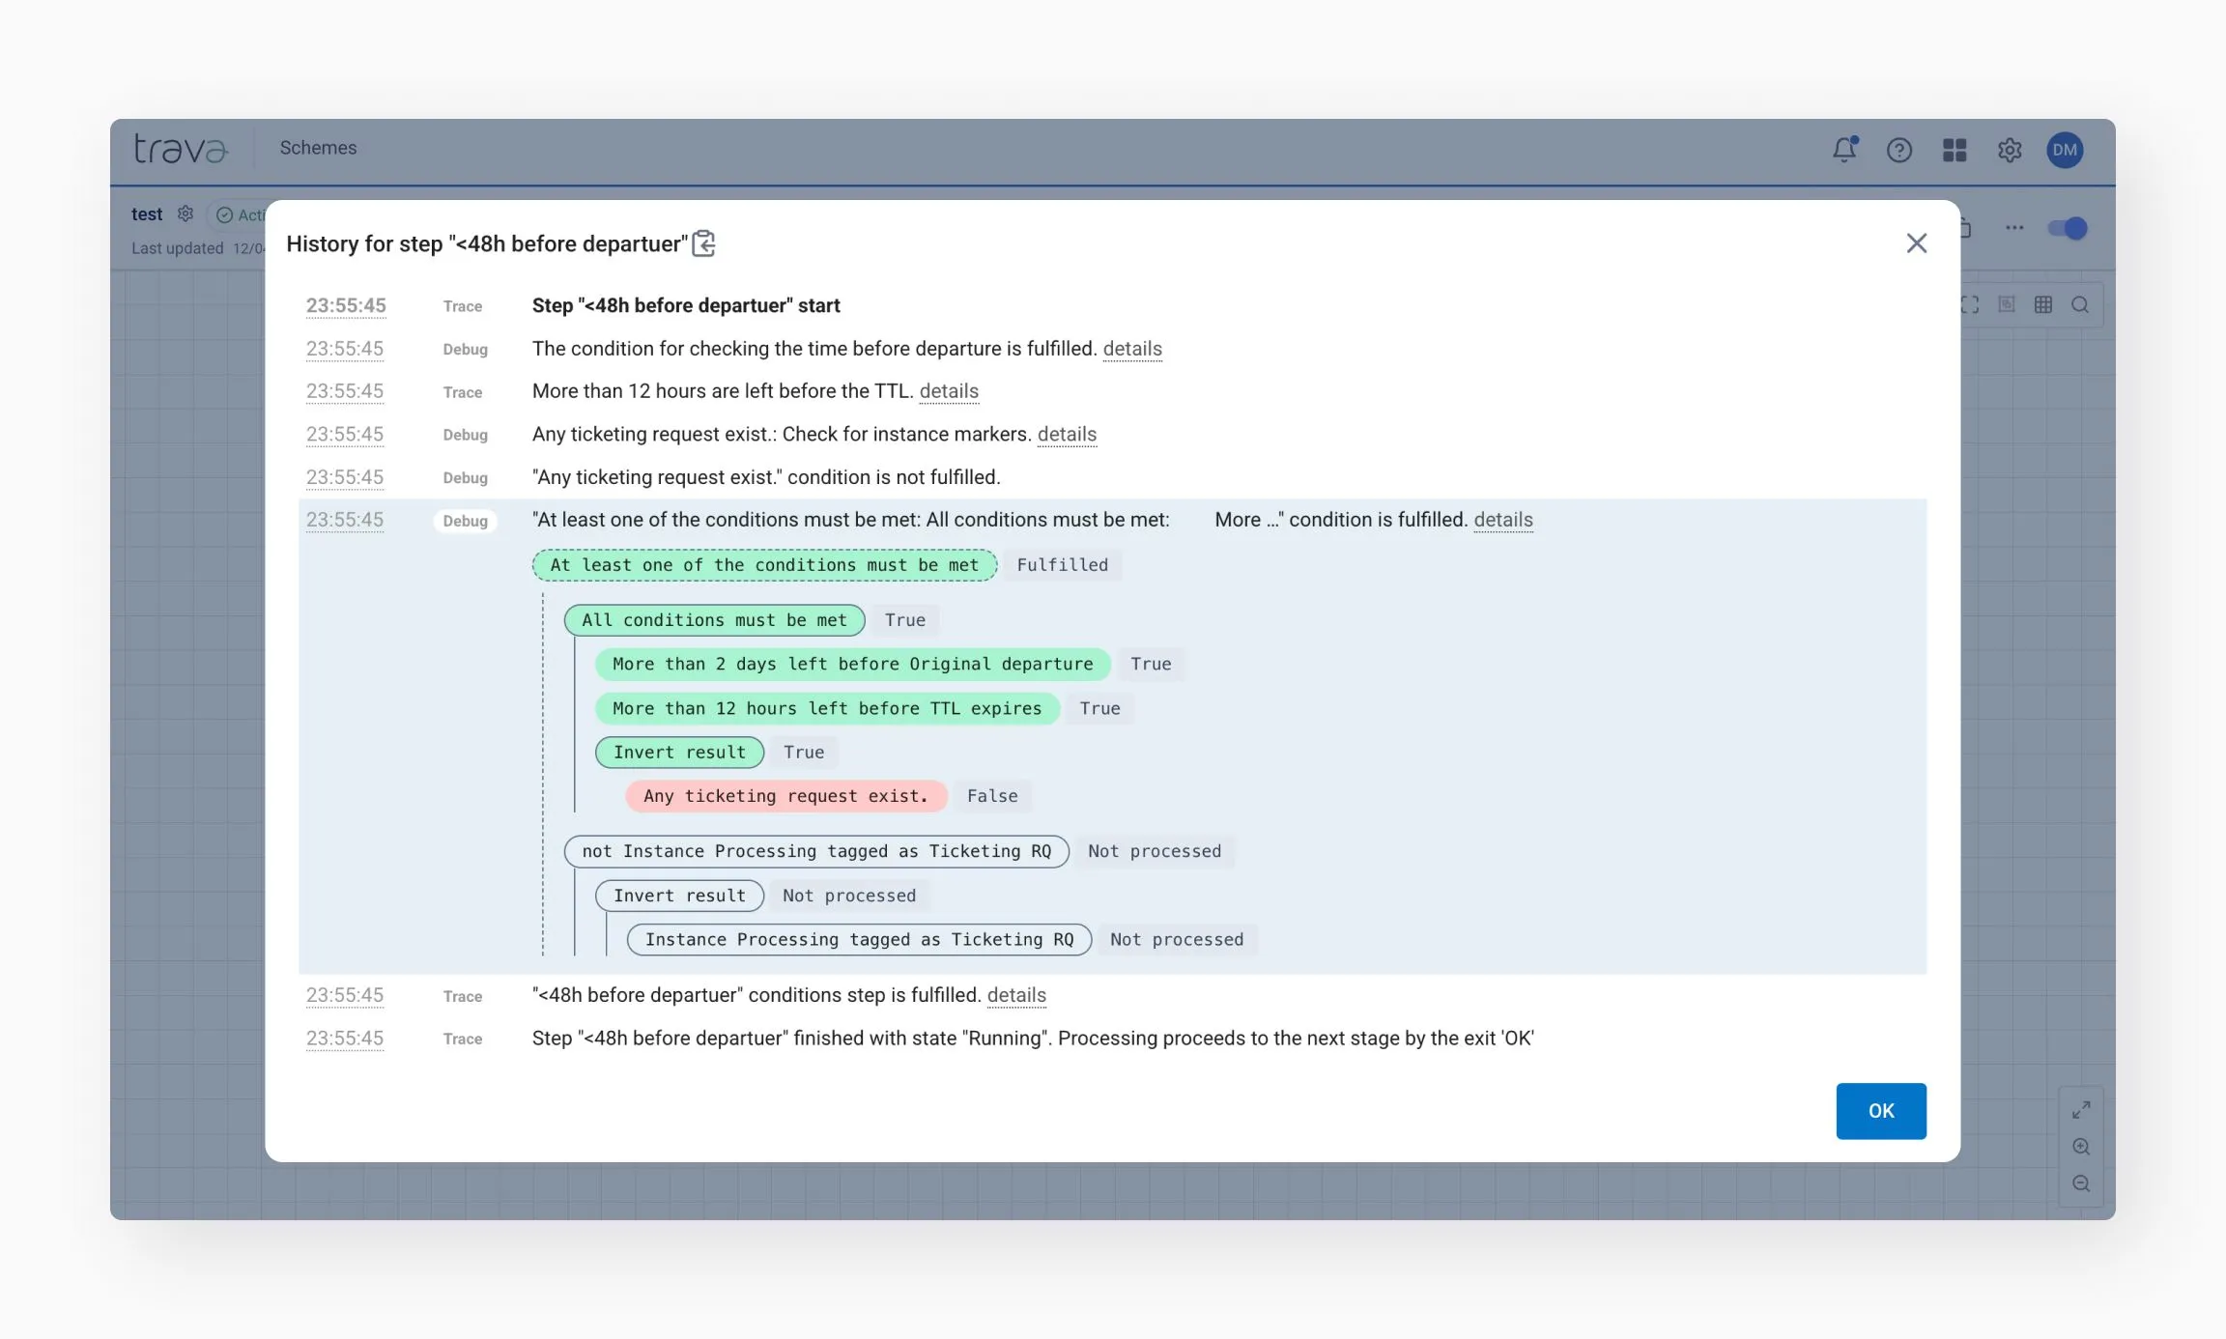This screenshot has height=1339, width=2226.
Task: Click the expand fullscreen arrows icon
Action: tap(2081, 1110)
